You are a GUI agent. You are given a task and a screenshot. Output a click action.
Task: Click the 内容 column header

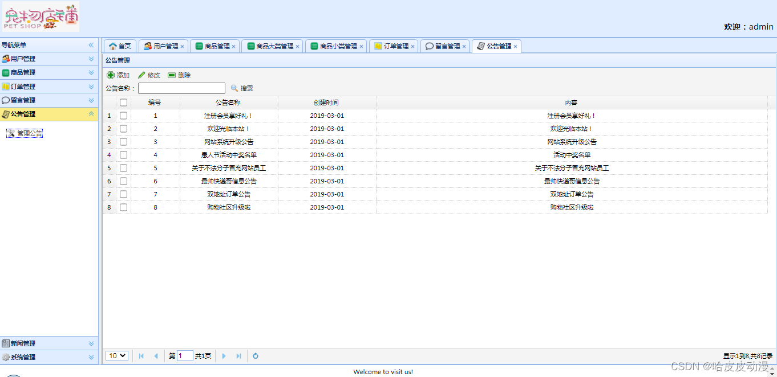572,103
